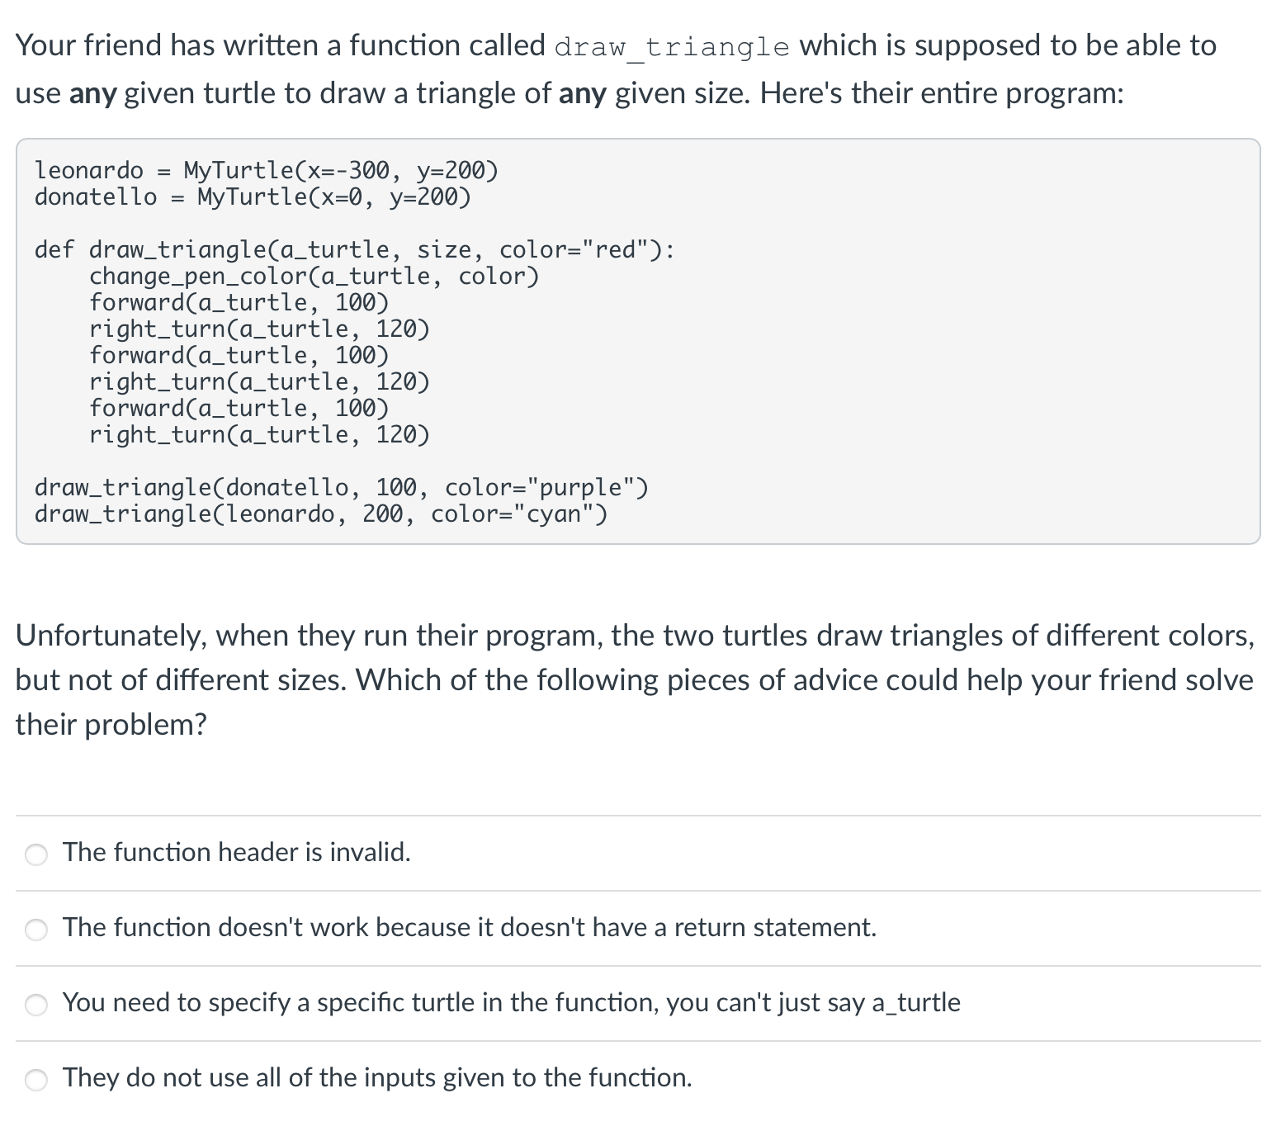Choose the 'doesn't have a return statement' radio
1281x1131 pixels.
pyautogui.click(x=36, y=930)
